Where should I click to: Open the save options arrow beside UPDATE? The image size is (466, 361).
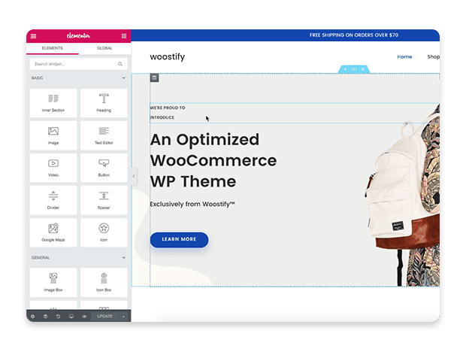[x=123, y=317]
